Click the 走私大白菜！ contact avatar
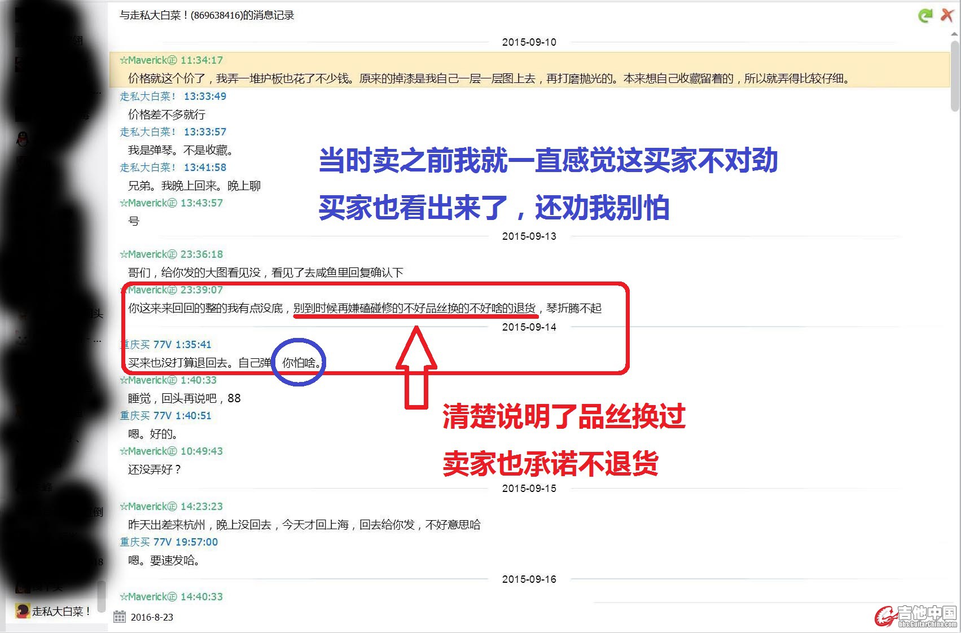 pos(23,611)
